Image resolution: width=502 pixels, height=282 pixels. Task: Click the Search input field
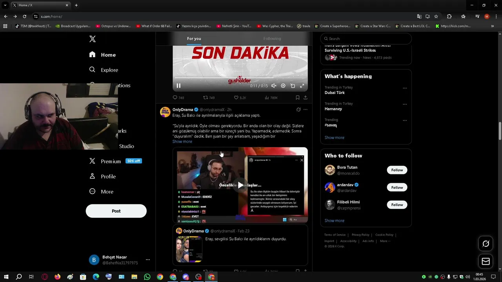click(x=366, y=38)
